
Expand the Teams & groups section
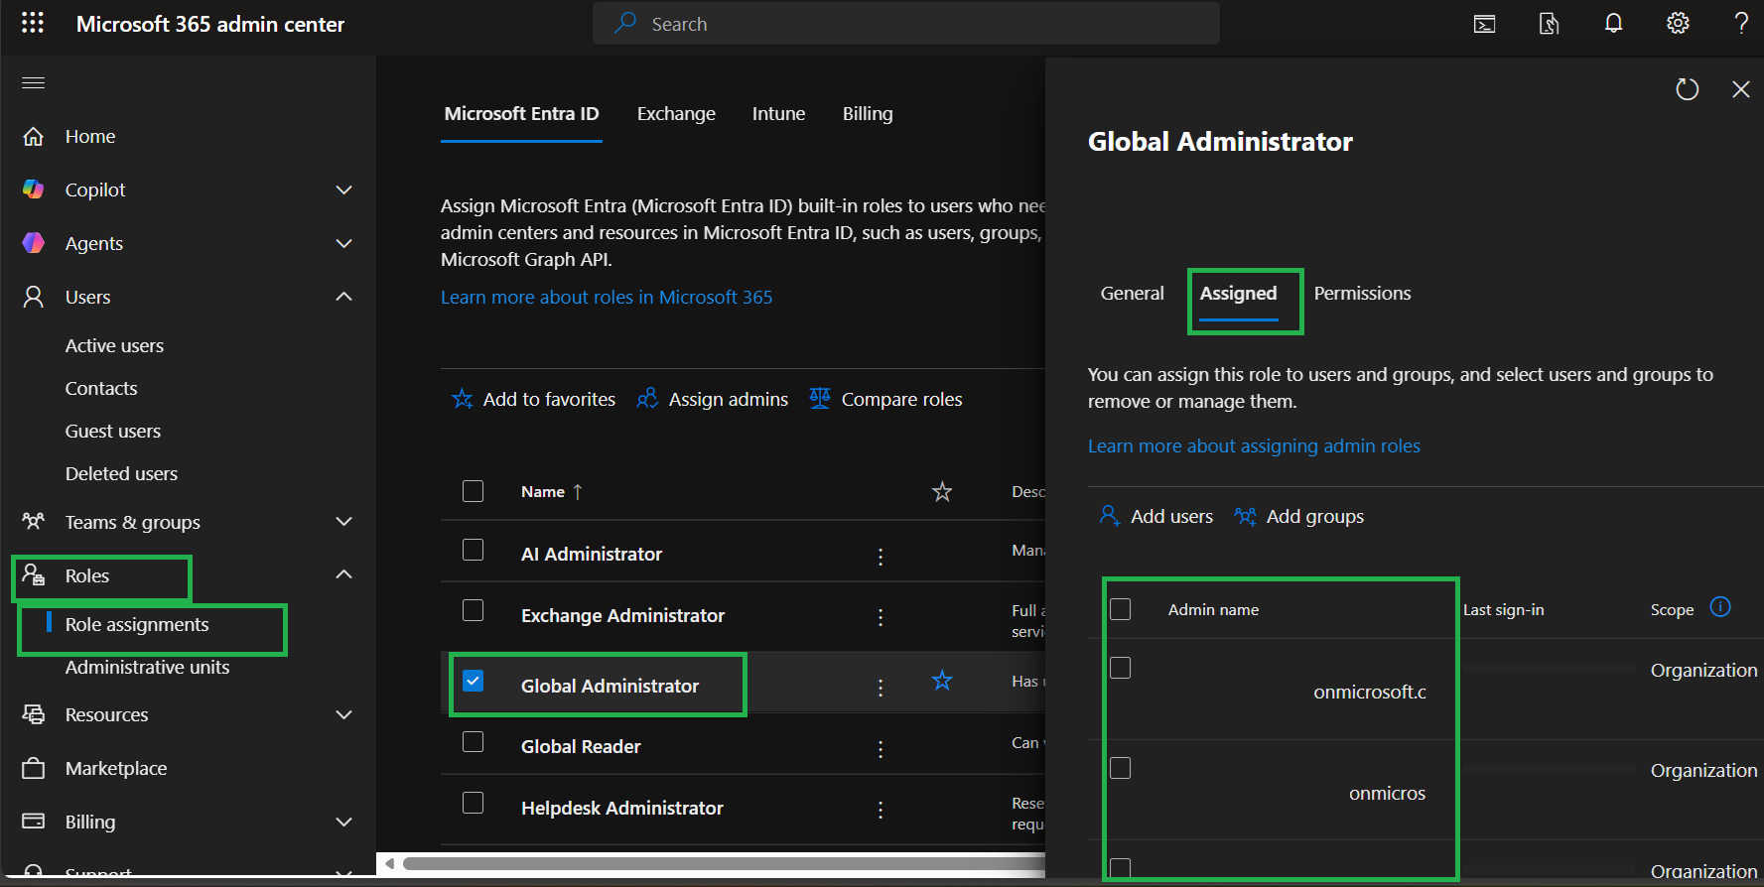tap(343, 522)
